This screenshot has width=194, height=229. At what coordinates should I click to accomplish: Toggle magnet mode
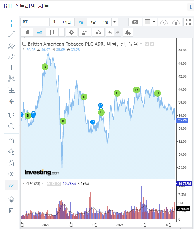point(11,140)
